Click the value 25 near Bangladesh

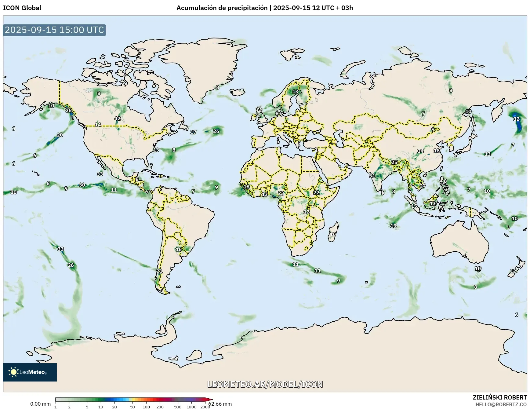tap(394, 163)
